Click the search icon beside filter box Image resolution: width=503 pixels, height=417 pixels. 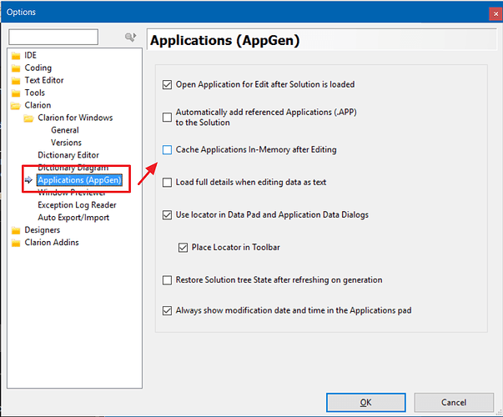click(x=130, y=38)
